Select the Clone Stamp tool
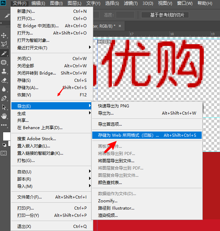This screenshot has height=231, width=220. (x=4, y=71)
